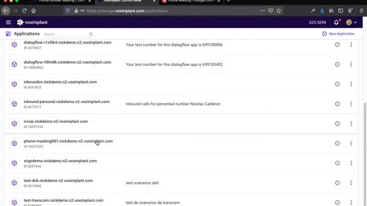
Task: Open more options for siigodemo application
Action: [x=351, y=163]
